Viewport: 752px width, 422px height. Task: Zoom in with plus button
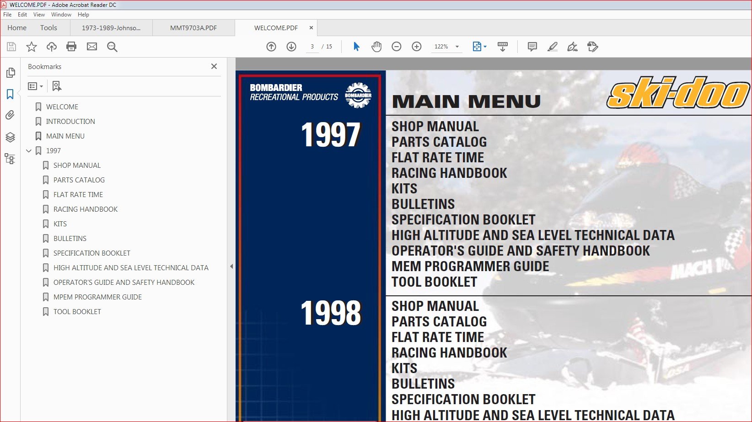(417, 47)
